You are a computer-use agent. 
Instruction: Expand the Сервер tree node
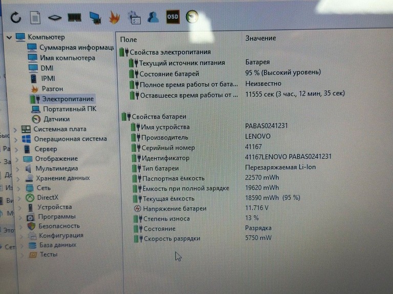(x=16, y=150)
